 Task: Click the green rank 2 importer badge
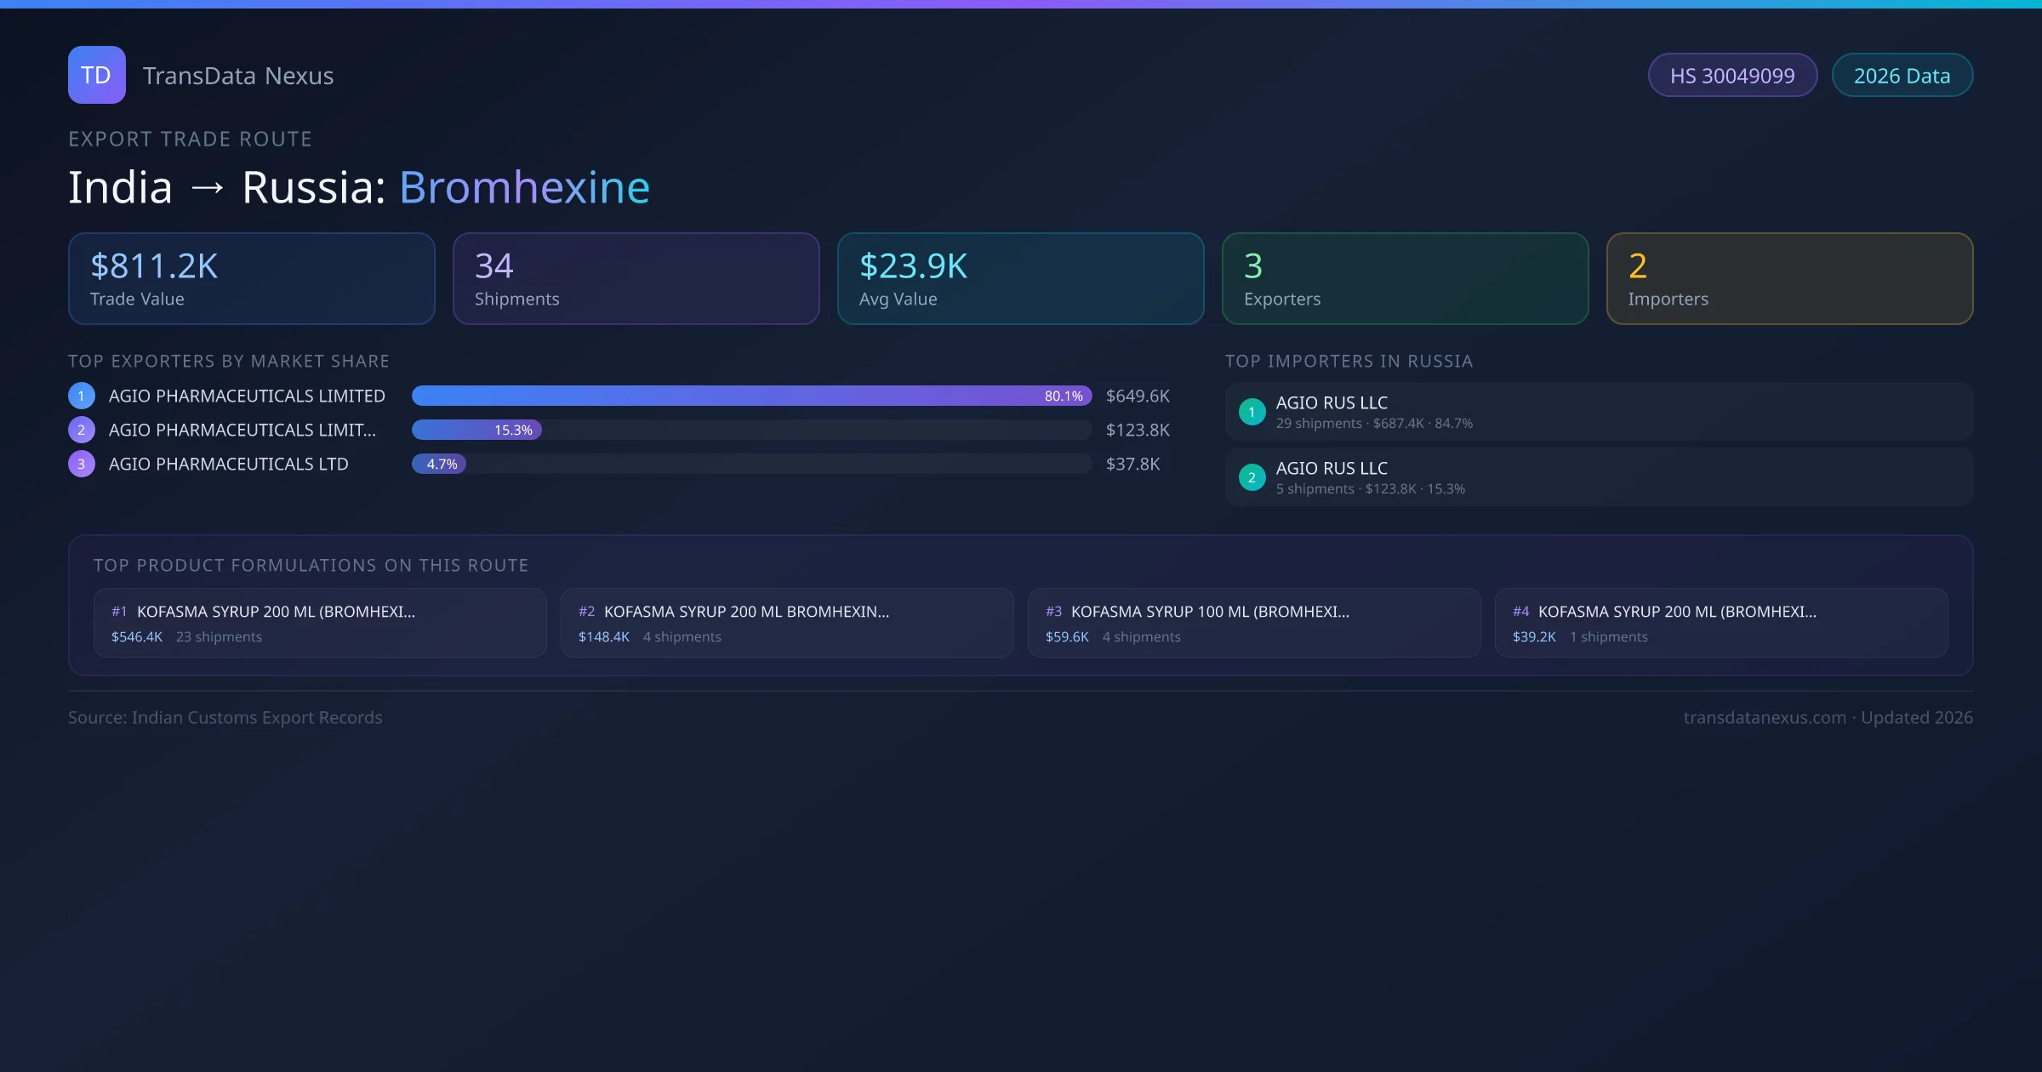pos(1252,477)
